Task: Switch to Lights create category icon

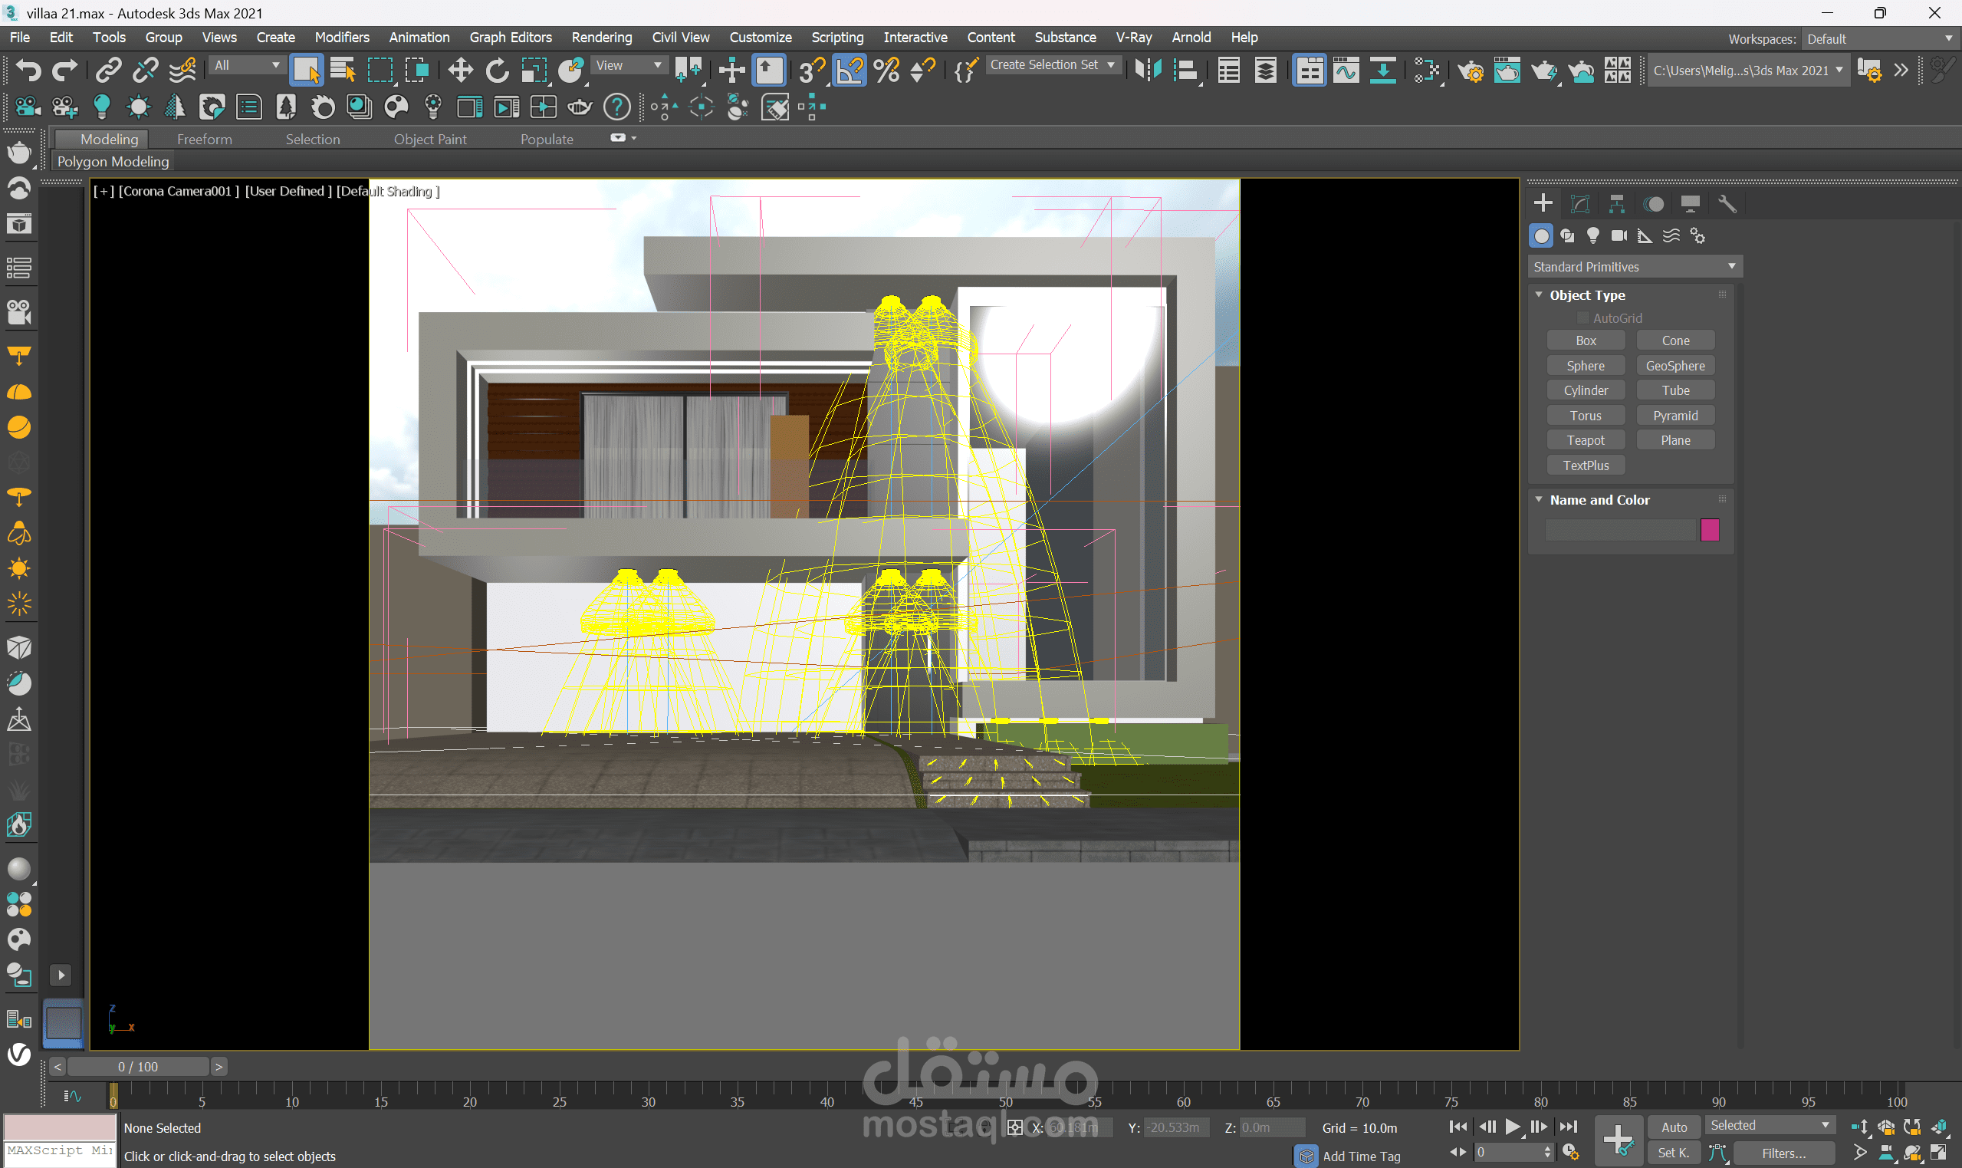Action: [1593, 235]
